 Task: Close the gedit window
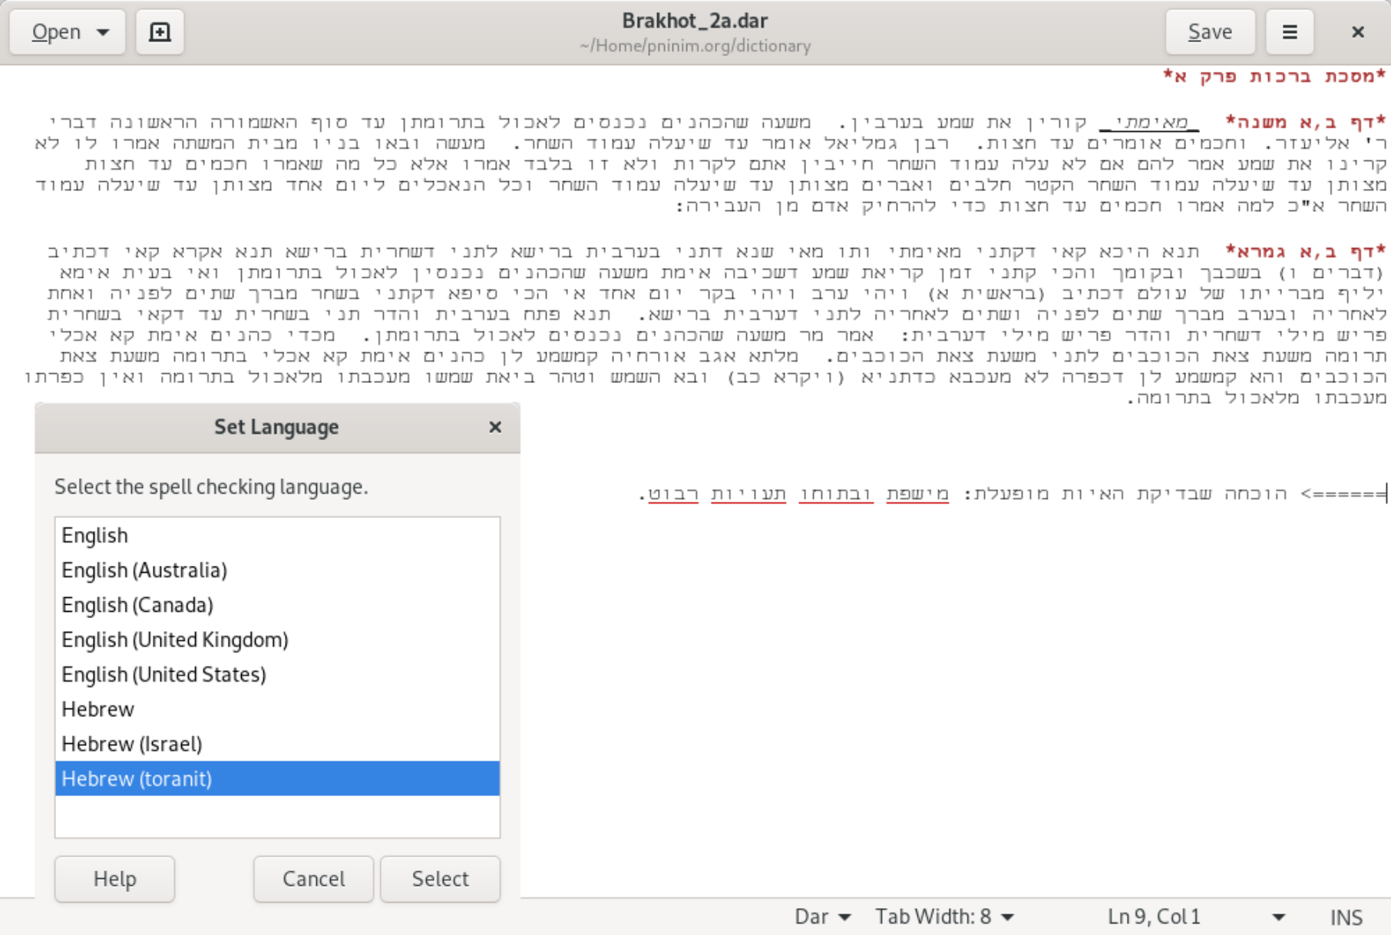(1357, 32)
